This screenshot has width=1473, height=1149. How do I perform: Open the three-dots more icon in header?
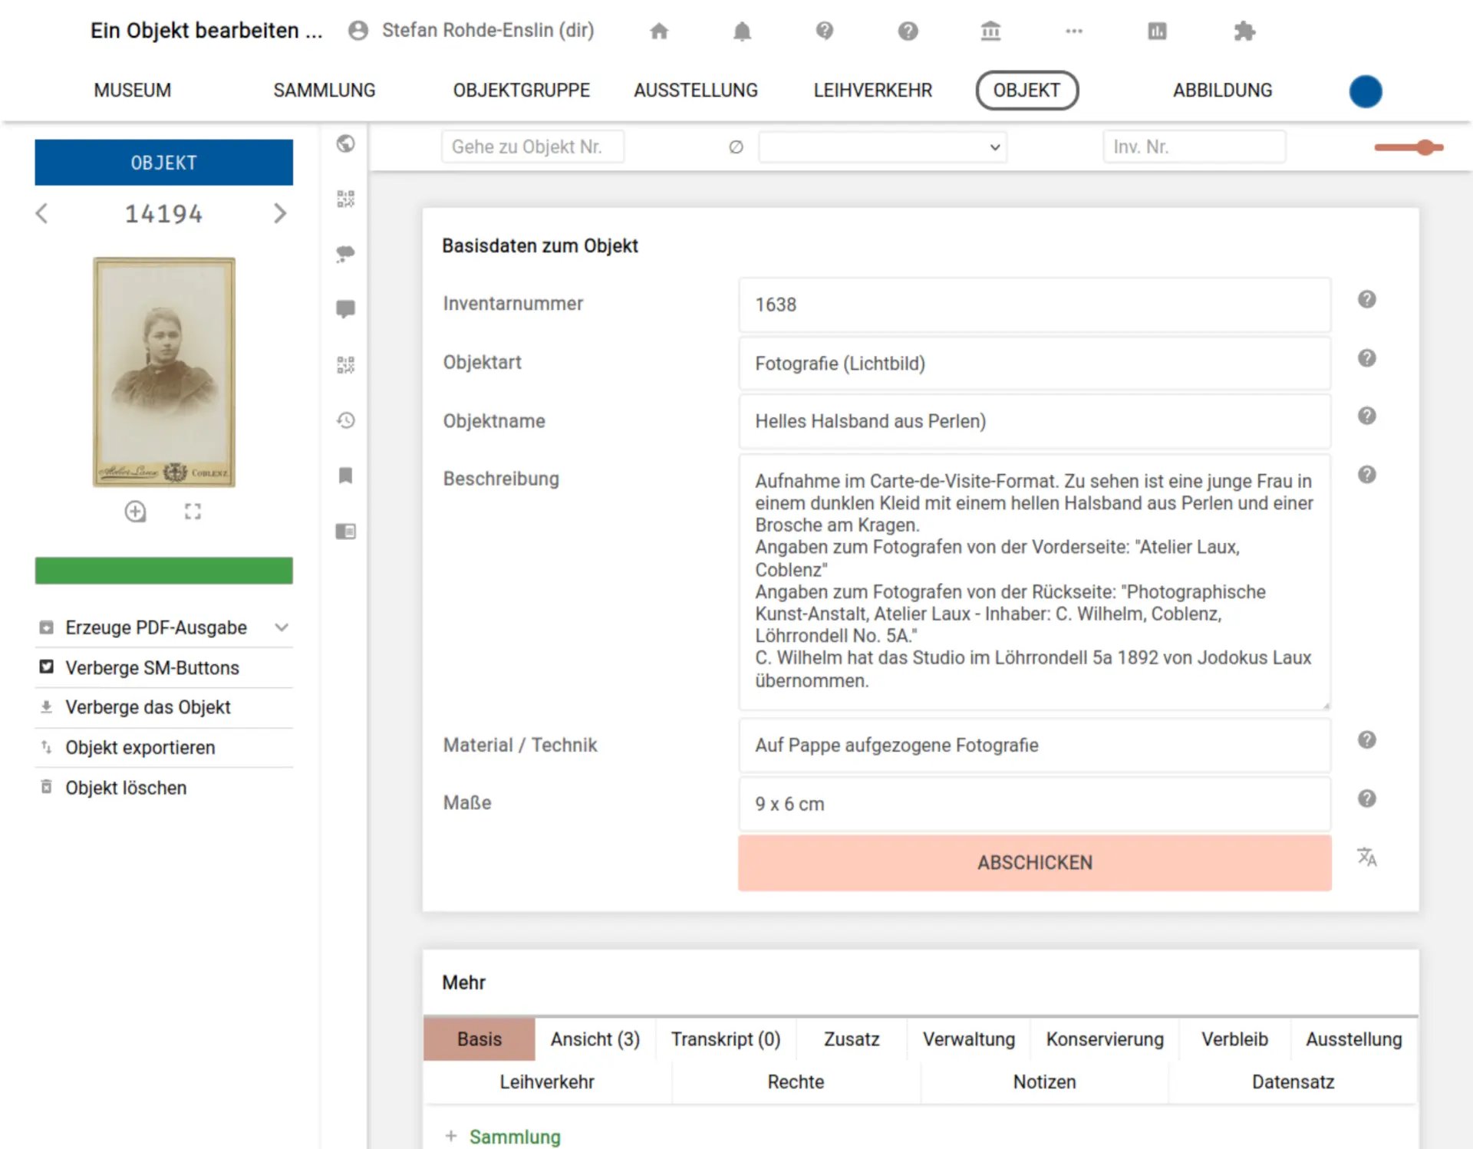[x=1074, y=31]
